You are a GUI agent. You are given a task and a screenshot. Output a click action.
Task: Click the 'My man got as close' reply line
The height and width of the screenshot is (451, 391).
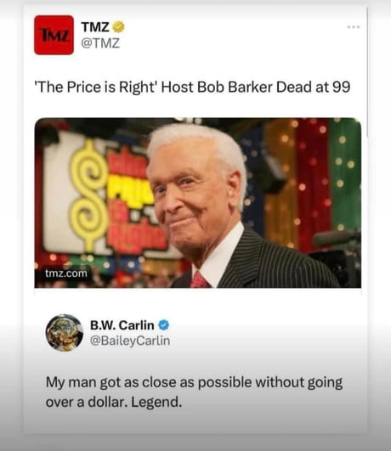[194, 382]
